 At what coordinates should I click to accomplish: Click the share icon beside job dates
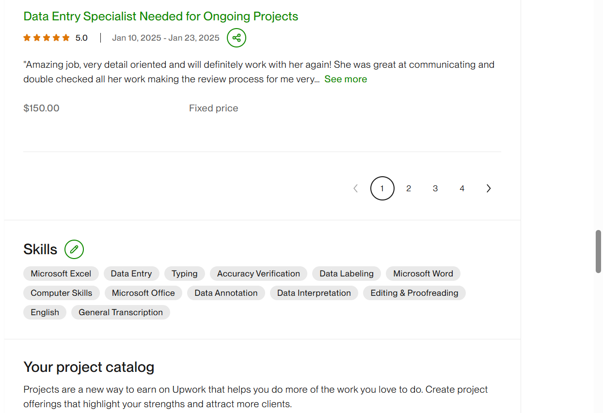[x=237, y=38]
